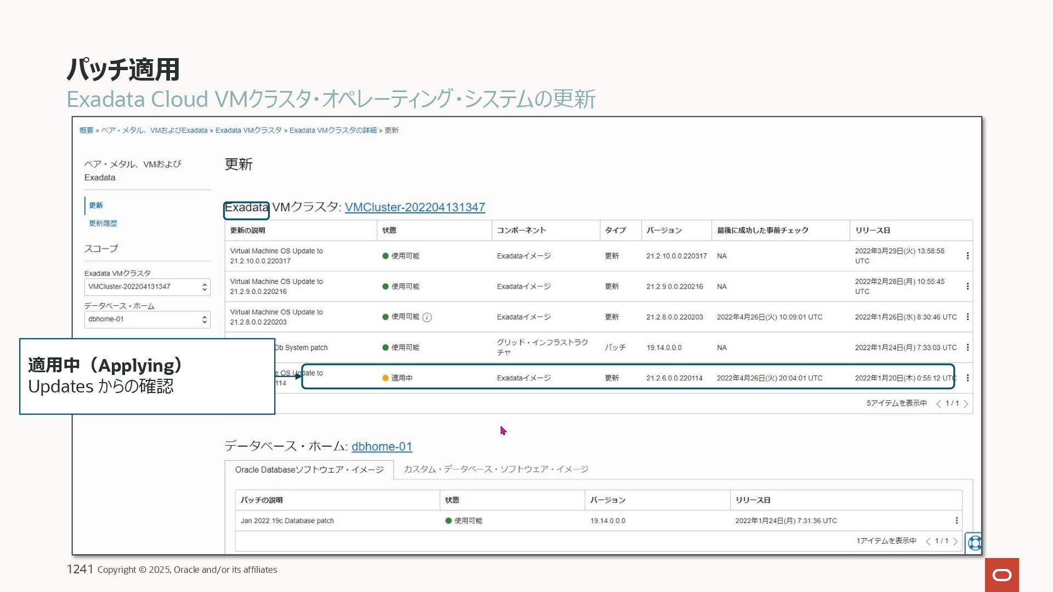The image size is (1053, 592).
Task: Select Oracle Databaseソフトウェア・イメージ tab
Action: coord(309,470)
